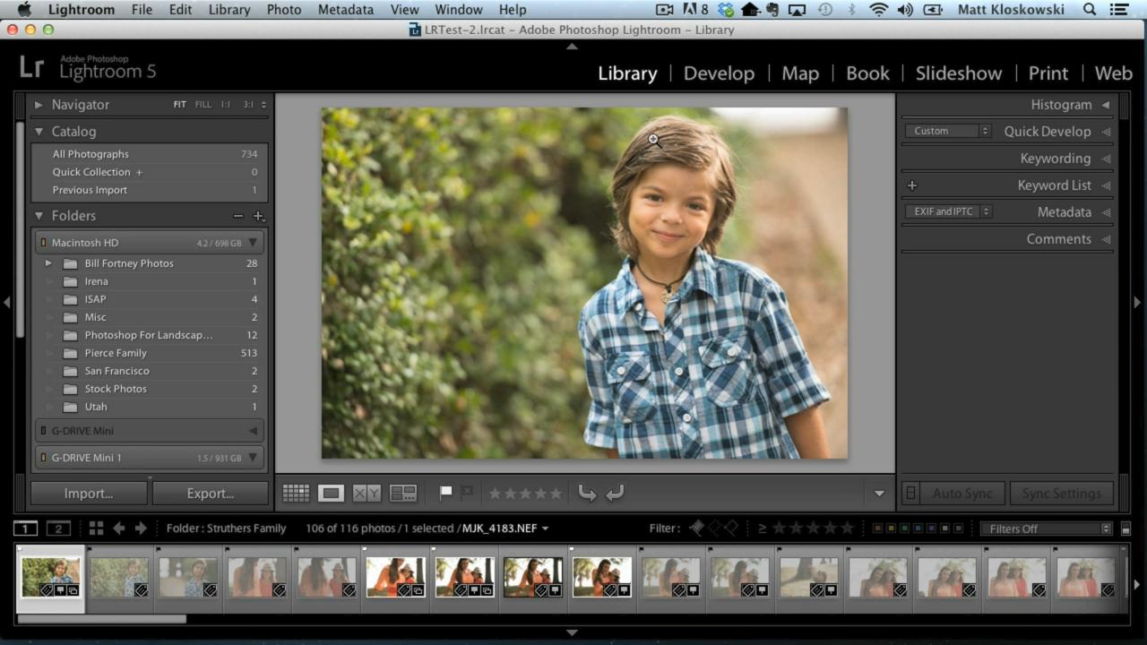Remove folder with minus icon
Screen dimensions: 1147x645
pos(237,216)
